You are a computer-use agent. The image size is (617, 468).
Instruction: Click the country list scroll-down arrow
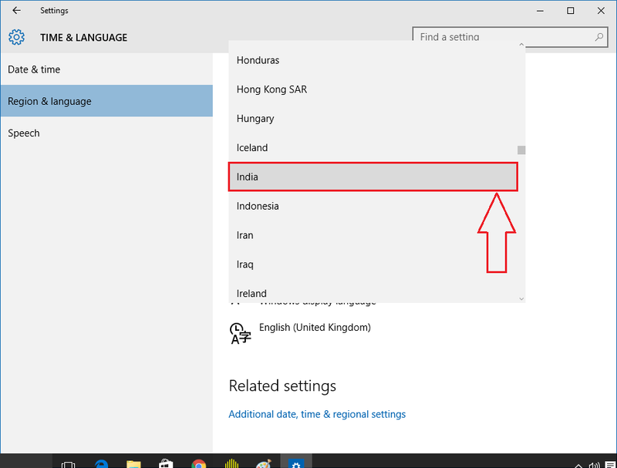[x=521, y=299]
